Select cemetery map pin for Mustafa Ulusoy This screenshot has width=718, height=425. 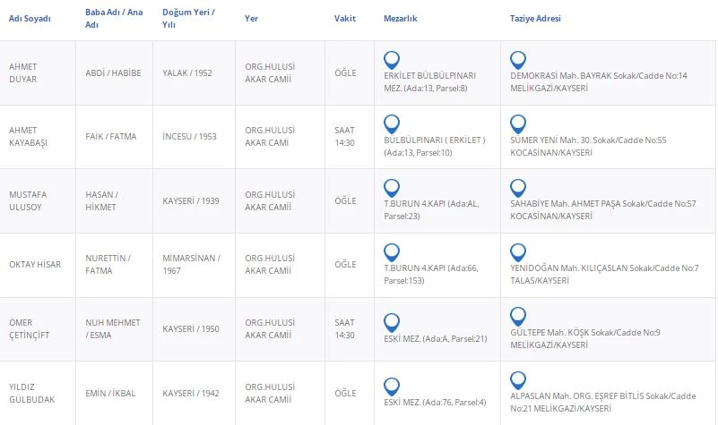(x=391, y=188)
